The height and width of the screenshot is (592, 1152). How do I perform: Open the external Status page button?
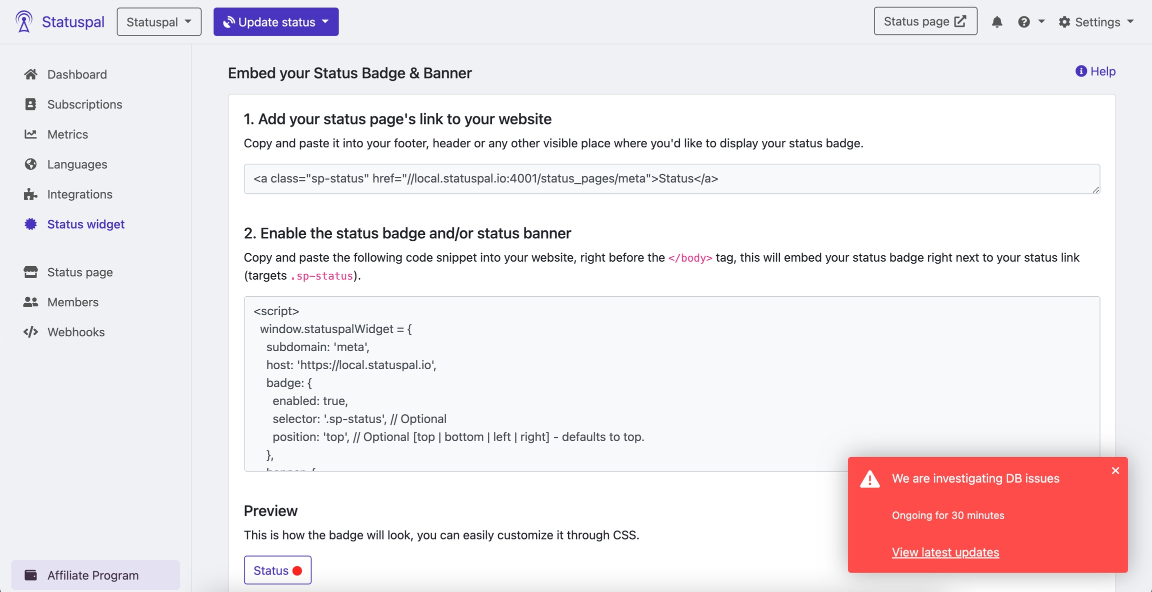925,21
